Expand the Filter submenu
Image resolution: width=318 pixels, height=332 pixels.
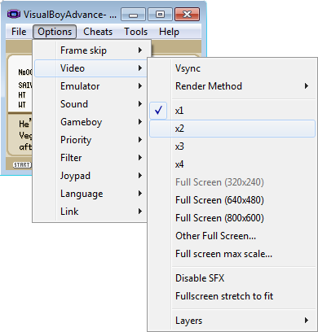pyautogui.click(x=91, y=158)
